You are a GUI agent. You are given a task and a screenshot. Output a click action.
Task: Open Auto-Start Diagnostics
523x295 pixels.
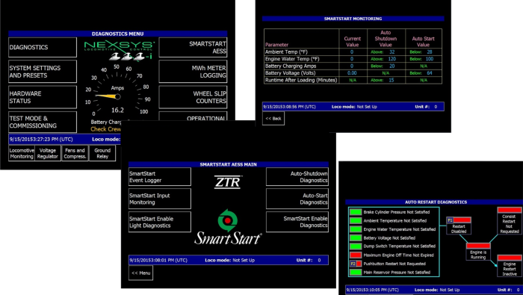click(297, 199)
